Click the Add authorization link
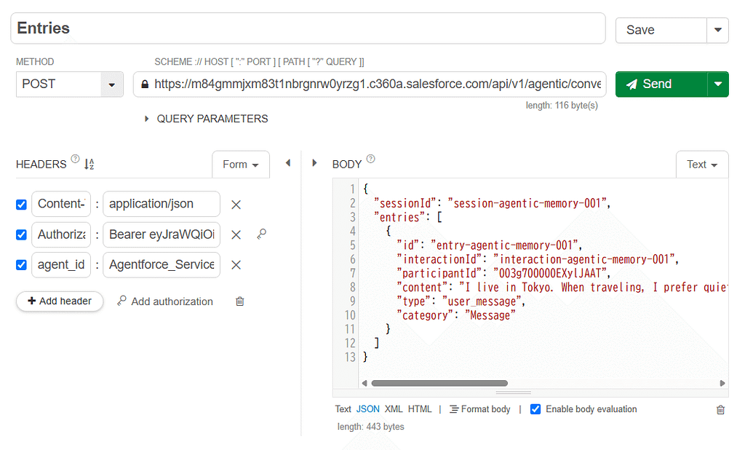Image resolution: width=745 pixels, height=450 pixels. [165, 301]
